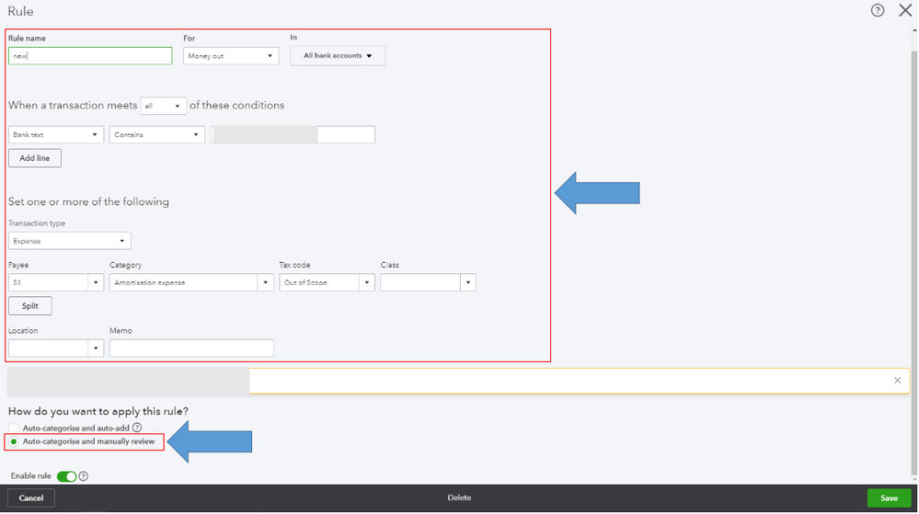This screenshot has height=514, width=919.
Task: Toggle the Enable rule switch
Action: click(67, 476)
